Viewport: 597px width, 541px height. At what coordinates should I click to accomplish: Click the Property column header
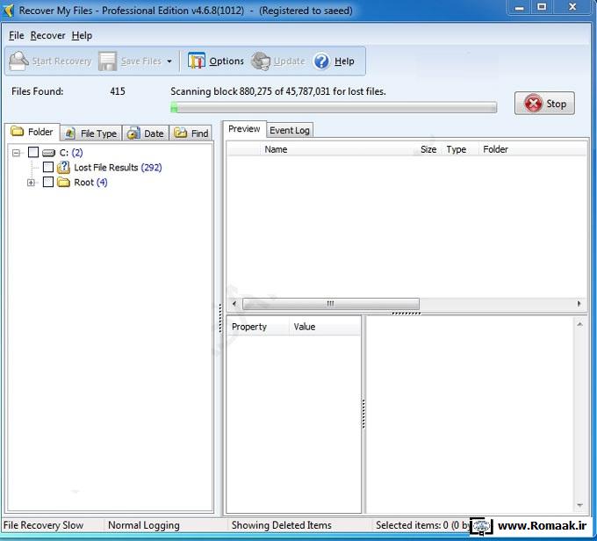[x=249, y=327]
